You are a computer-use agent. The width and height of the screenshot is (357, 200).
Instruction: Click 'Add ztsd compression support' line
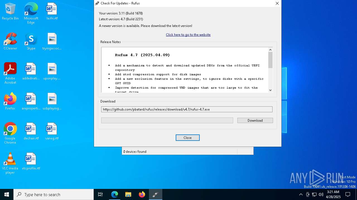coord(158,74)
